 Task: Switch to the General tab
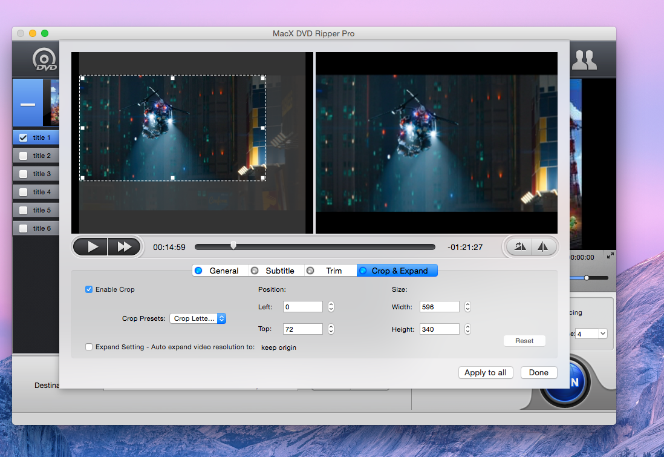pos(220,271)
